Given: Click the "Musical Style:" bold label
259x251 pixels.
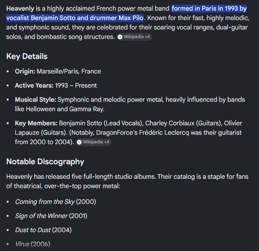Looking at the screenshot, I should (x=35, y=100).
